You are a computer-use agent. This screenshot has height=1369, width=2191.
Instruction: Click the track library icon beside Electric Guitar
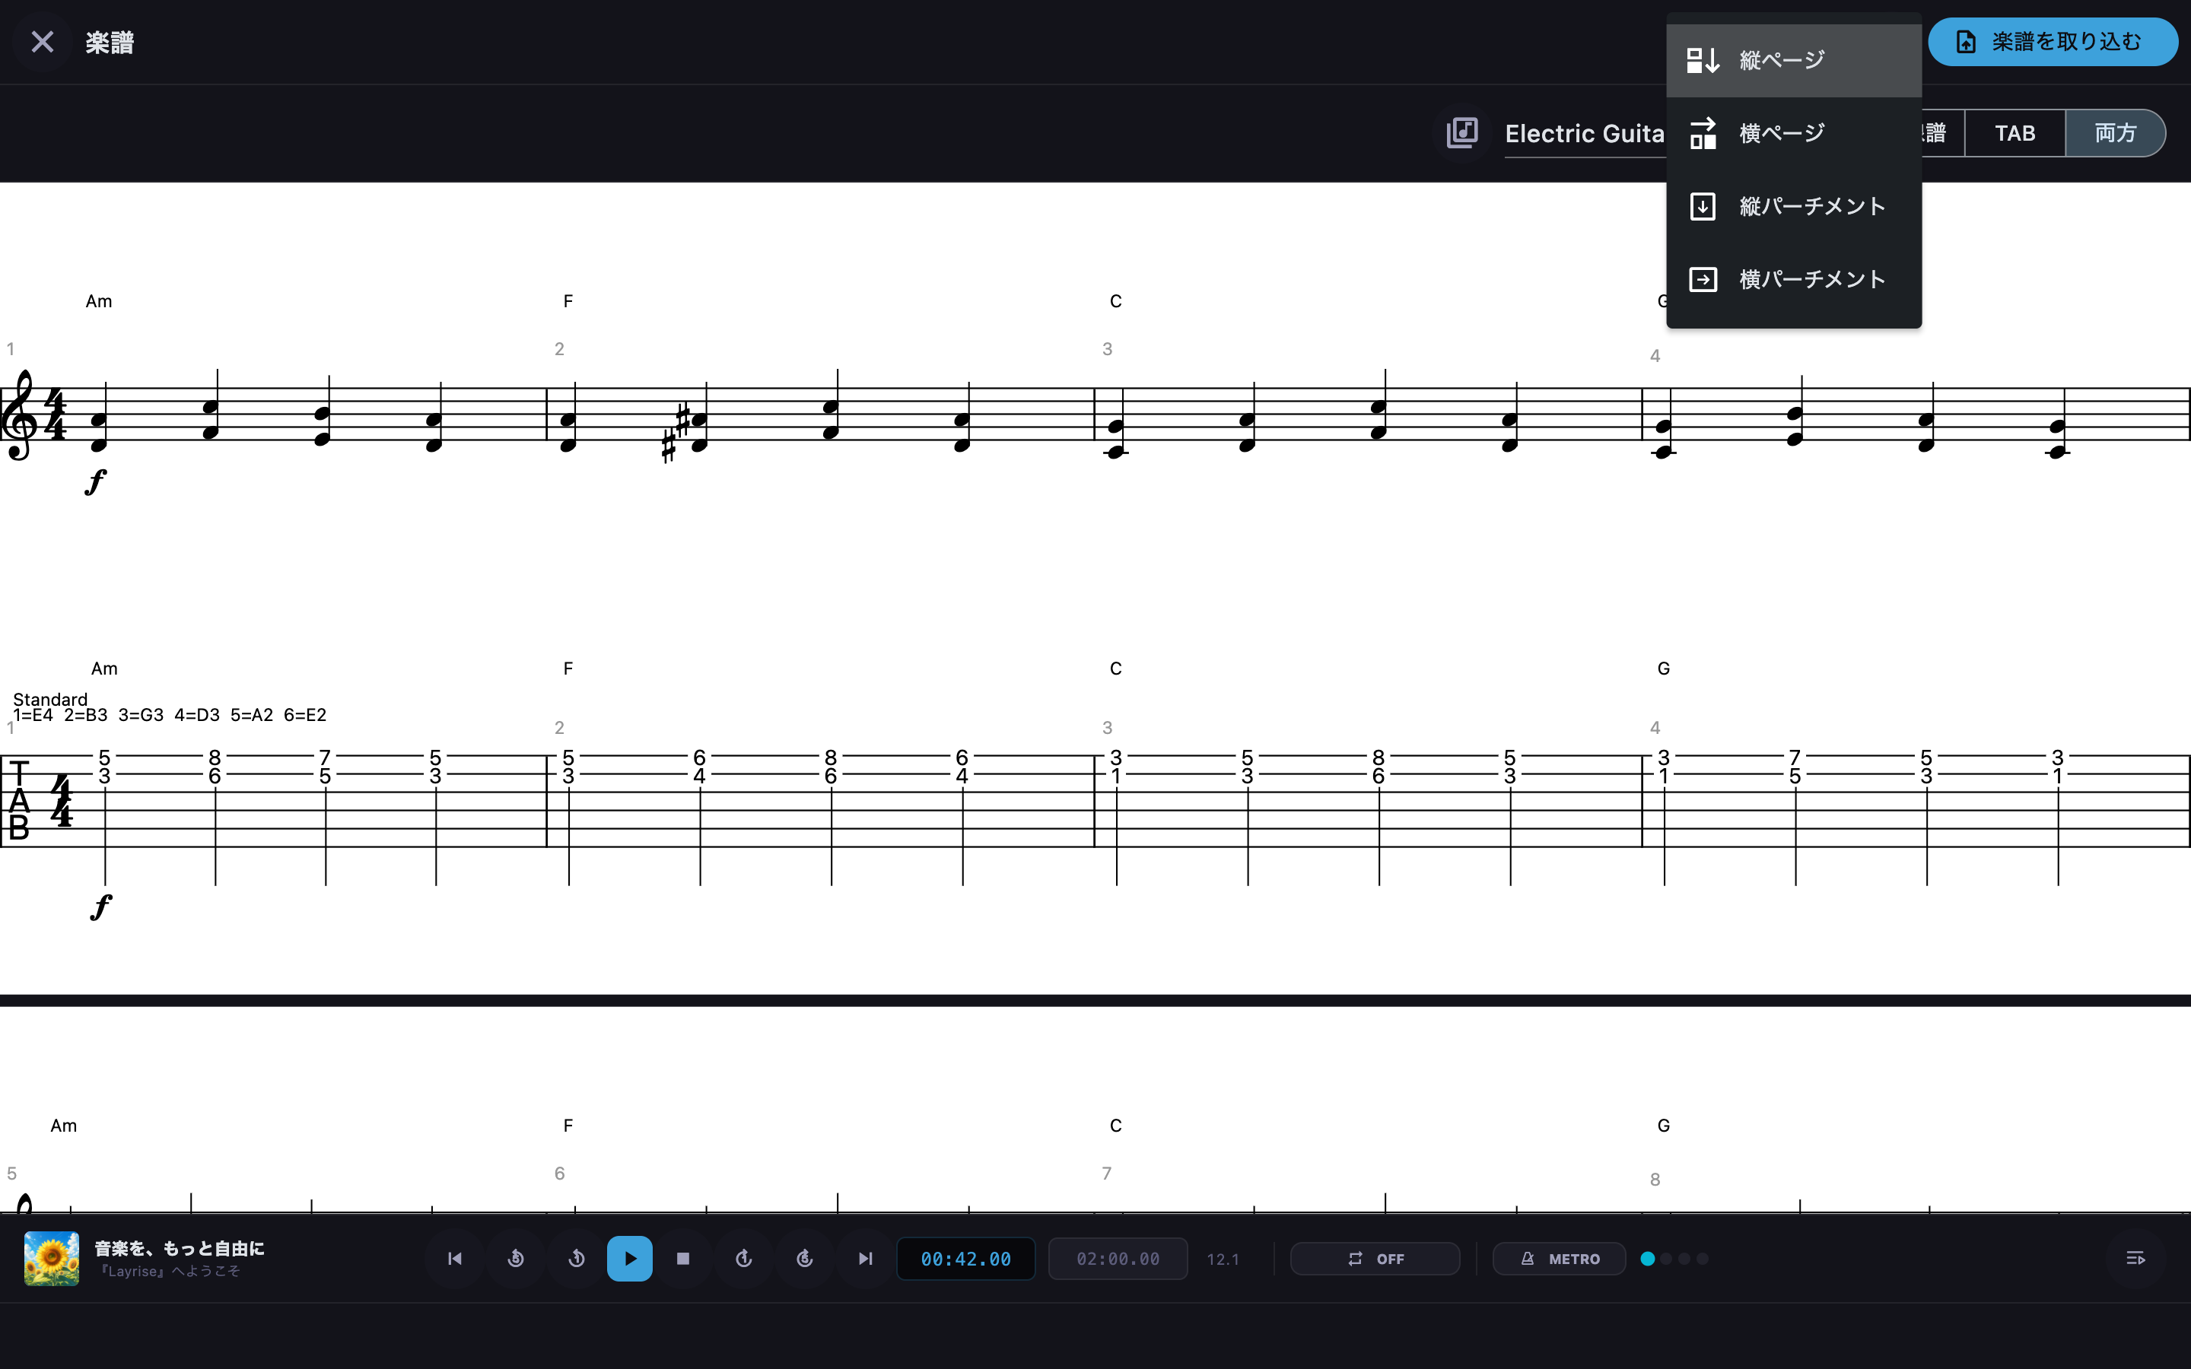tap(1462, 133)
